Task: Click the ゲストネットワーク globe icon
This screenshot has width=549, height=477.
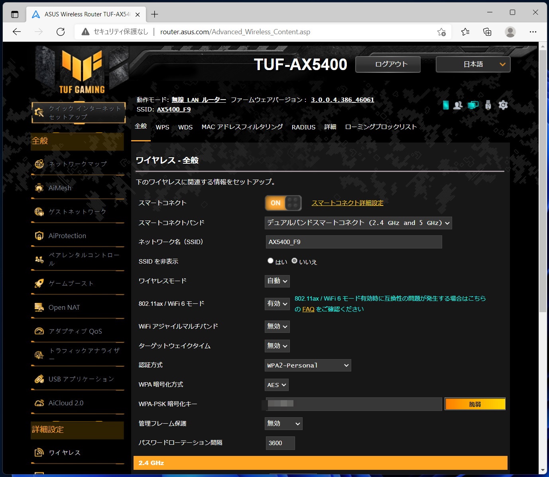Action: click(x=39, y=212)
